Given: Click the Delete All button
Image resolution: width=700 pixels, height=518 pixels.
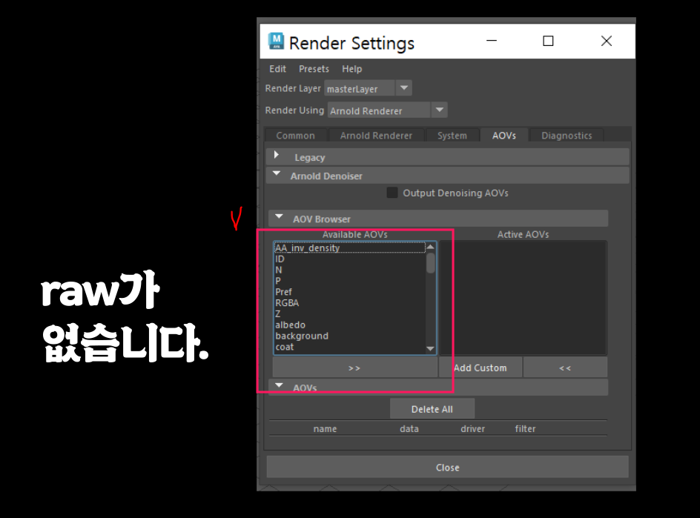Looking at the screenshot, I should (432, 409).
